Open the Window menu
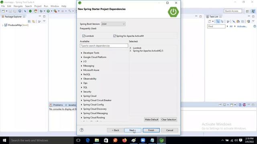257x144 pixels. pyautogui.click(x=55, y=6)
